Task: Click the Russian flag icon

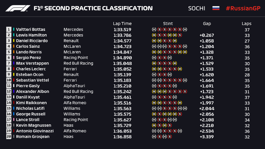Action: coord(216,8)
